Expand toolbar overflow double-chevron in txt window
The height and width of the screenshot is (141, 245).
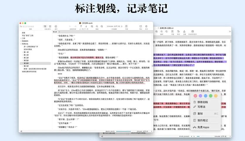(230, 31)
